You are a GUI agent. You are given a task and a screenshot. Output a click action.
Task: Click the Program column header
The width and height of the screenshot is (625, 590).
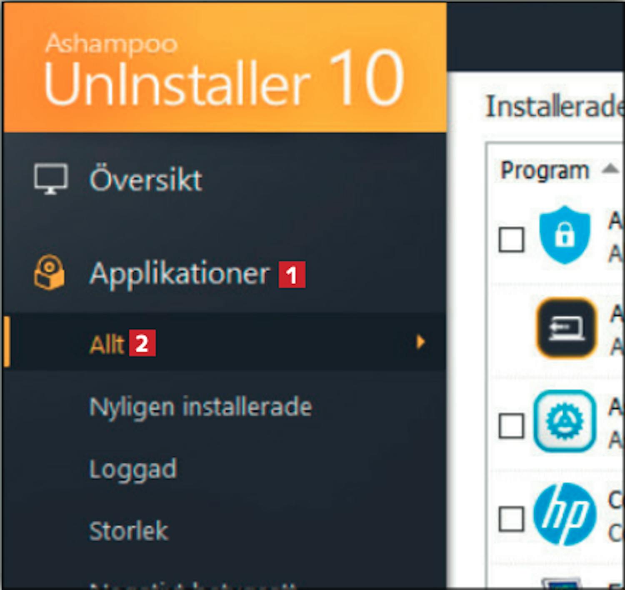pos(545,170)
